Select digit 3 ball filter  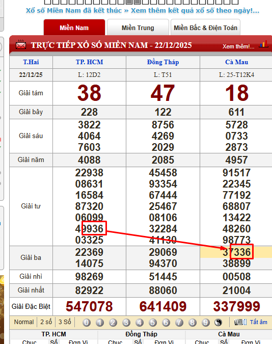[x=126, y=323]
